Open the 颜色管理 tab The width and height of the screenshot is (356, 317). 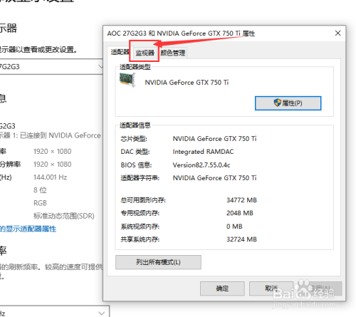coord(172,53)
